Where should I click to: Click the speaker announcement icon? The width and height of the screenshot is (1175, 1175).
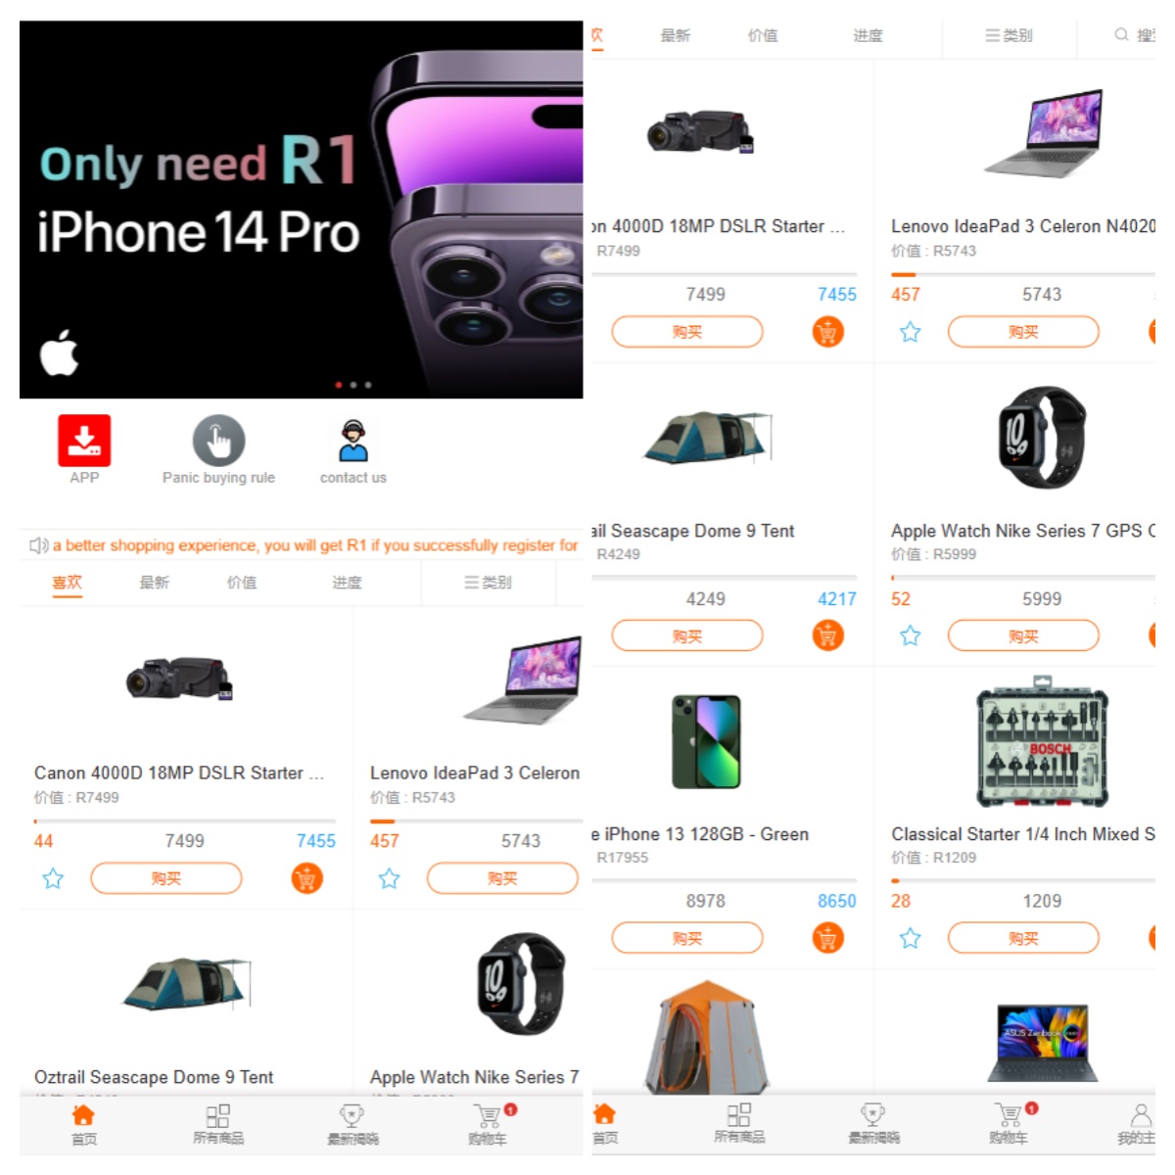[39, 545]
